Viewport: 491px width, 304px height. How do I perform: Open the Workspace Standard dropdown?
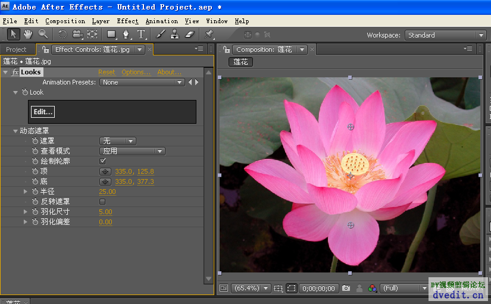pos(445,35)
